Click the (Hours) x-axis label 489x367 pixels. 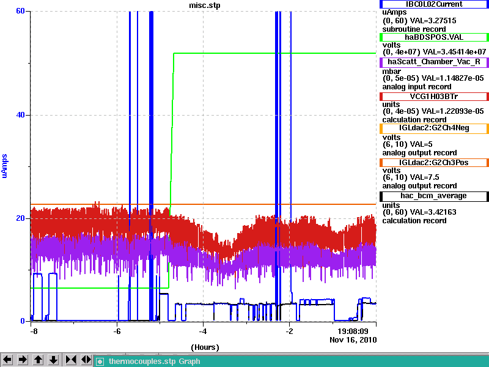click(x=205, y=347)
